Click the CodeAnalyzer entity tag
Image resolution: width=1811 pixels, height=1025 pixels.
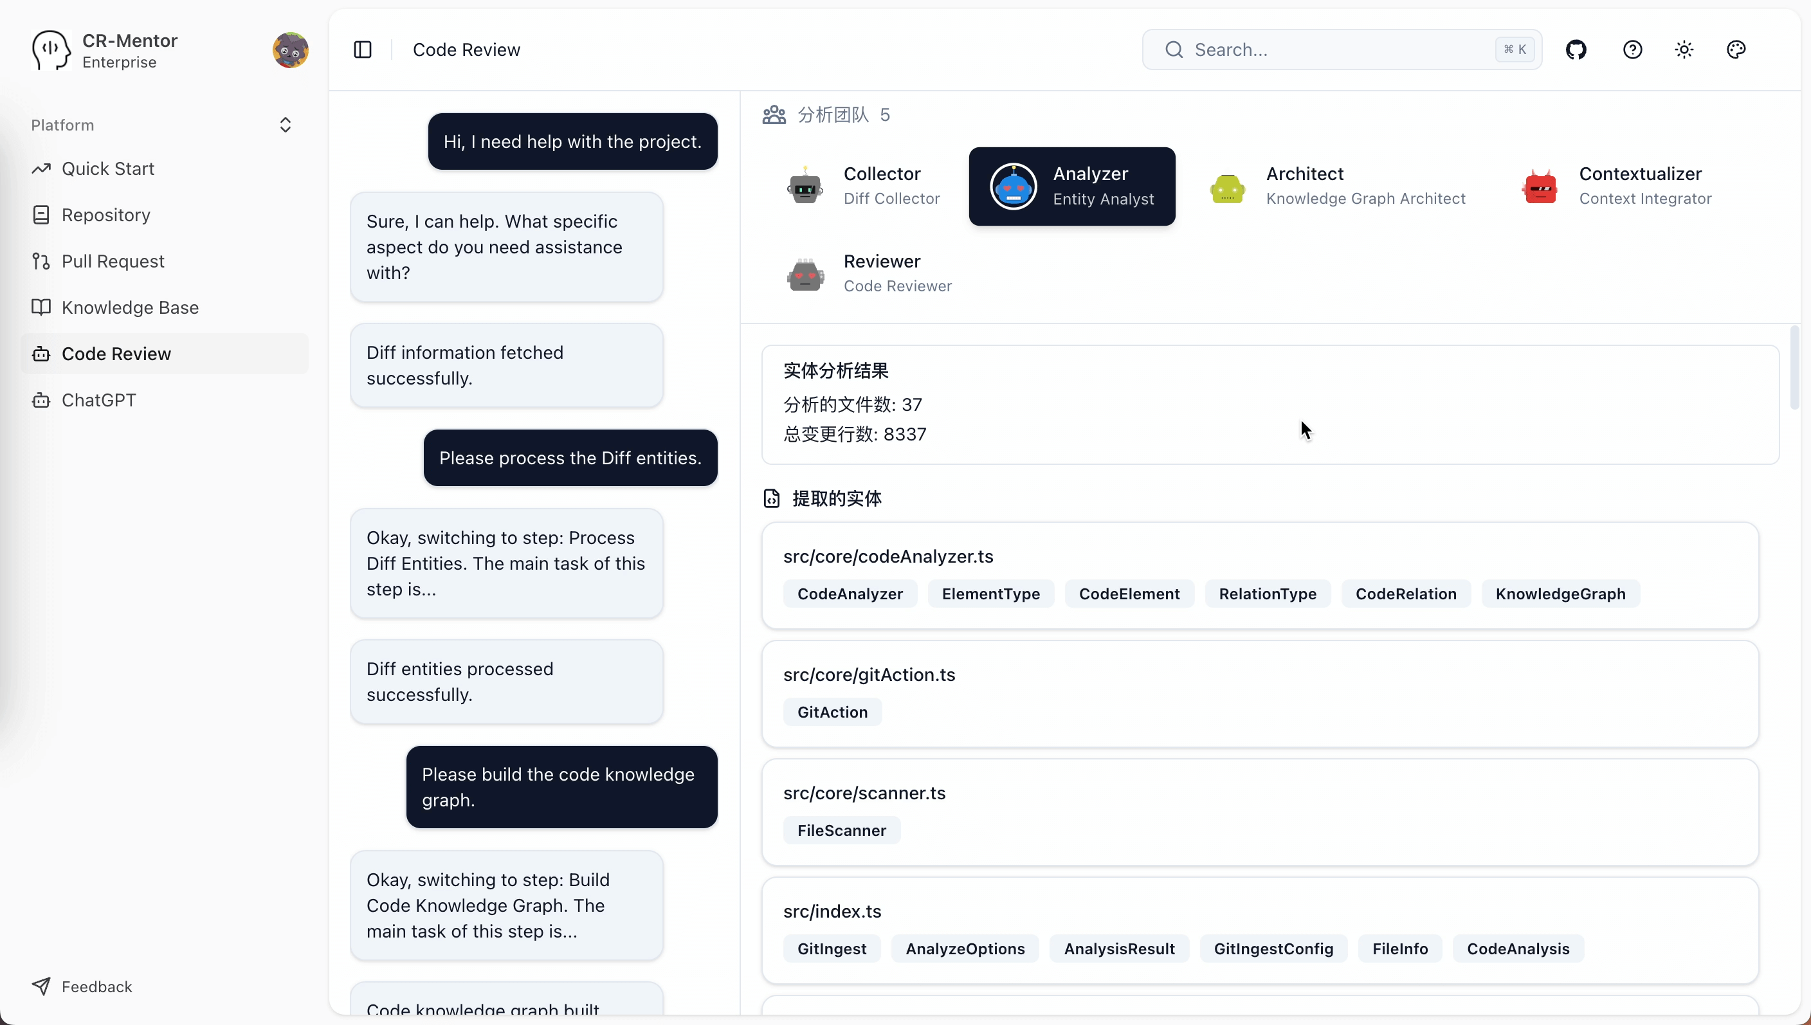pos(850,594)
